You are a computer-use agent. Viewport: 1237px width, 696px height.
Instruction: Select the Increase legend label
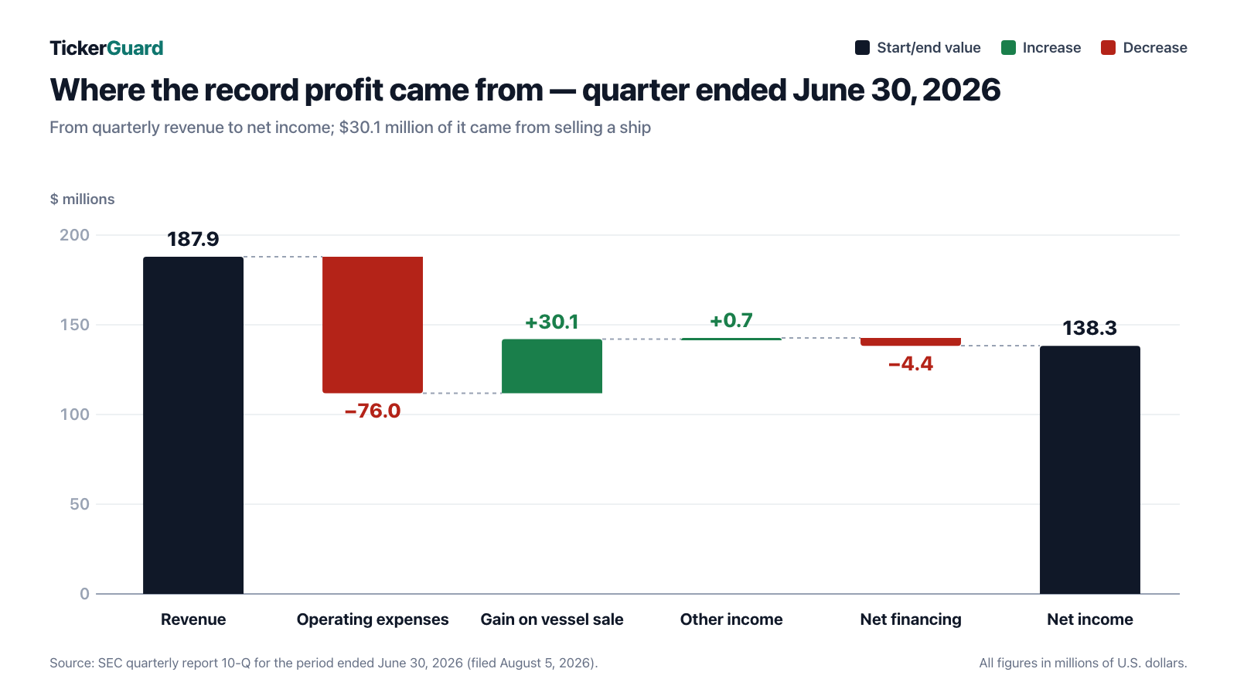point(1051,48)
